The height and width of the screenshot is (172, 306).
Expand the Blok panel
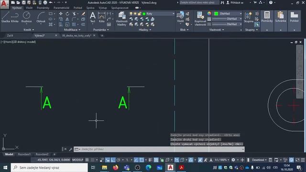click(184, 30)
